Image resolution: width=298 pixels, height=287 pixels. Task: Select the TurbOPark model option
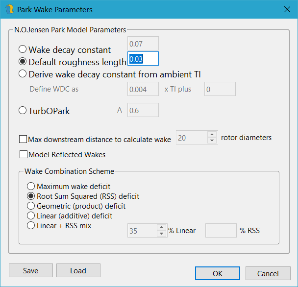coord(23,111)
